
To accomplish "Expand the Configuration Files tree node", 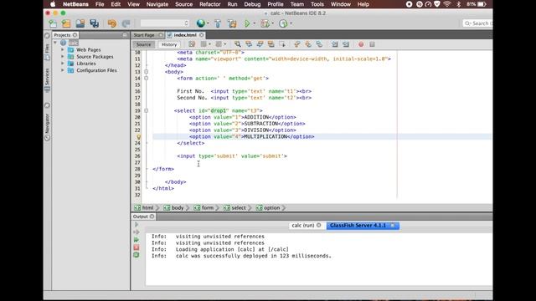I will [x=63, y=70].
